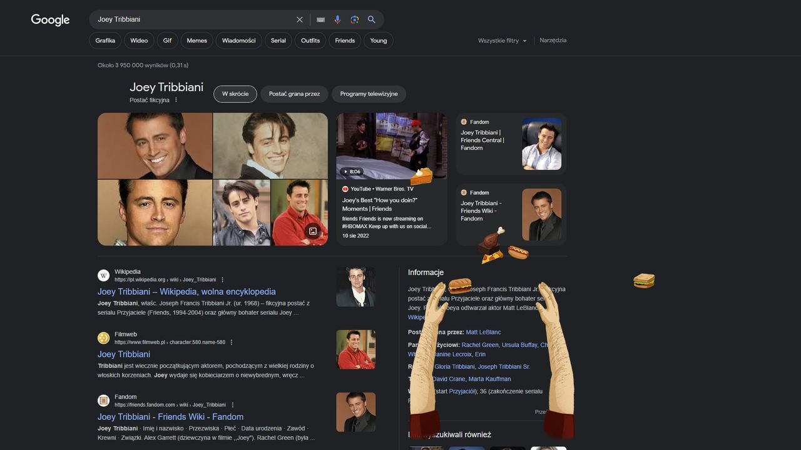Select the Programy telewizyjne chip
This screenshot has height=450, width=801.
(369, 94)
